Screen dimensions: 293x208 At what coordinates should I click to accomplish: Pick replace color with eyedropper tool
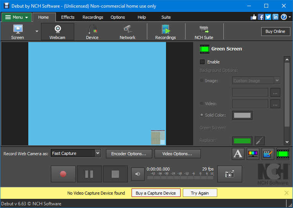click(x=260, y=141)
